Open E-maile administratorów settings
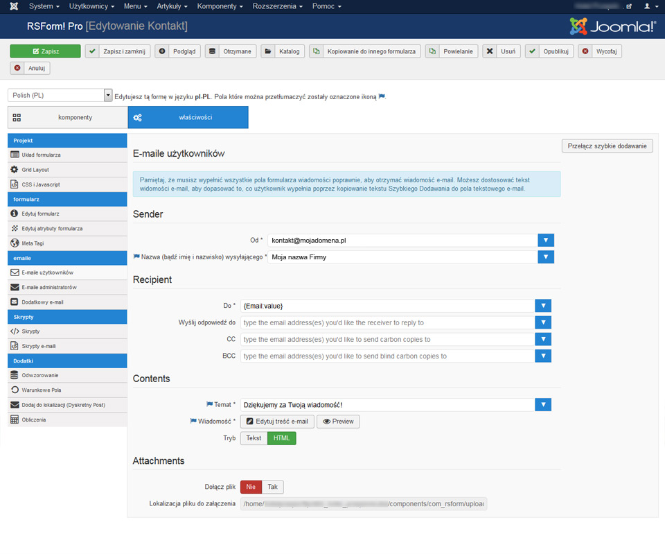Screen dimensions: 665x554 tap(67, 288)
